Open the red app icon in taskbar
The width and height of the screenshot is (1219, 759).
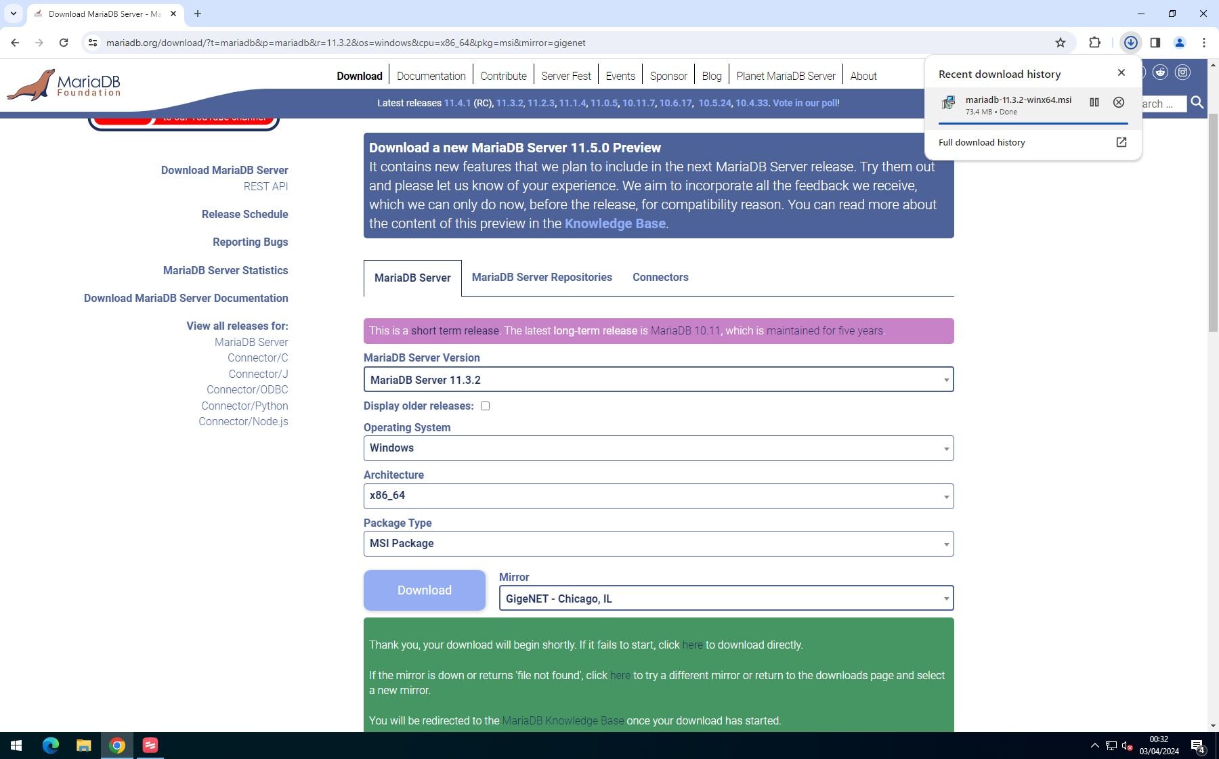(x=150, y=745)
